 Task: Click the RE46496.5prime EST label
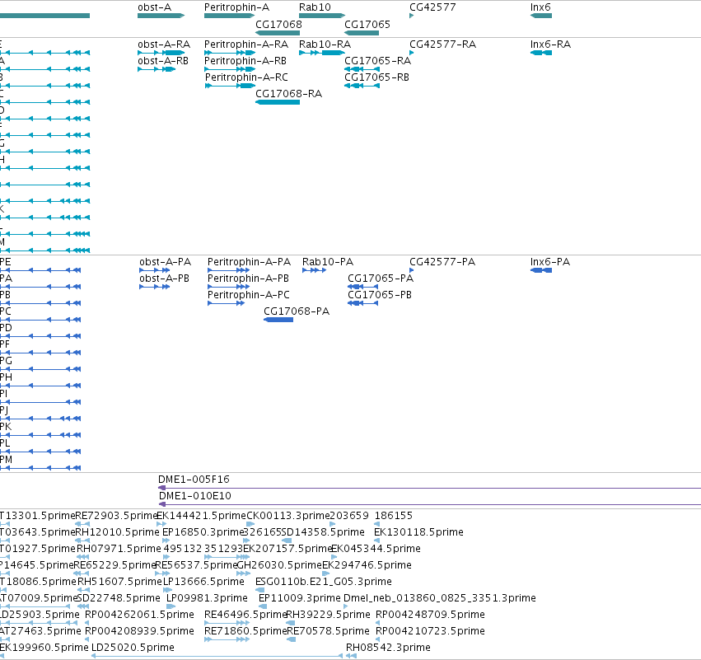(x=245, y=615)
